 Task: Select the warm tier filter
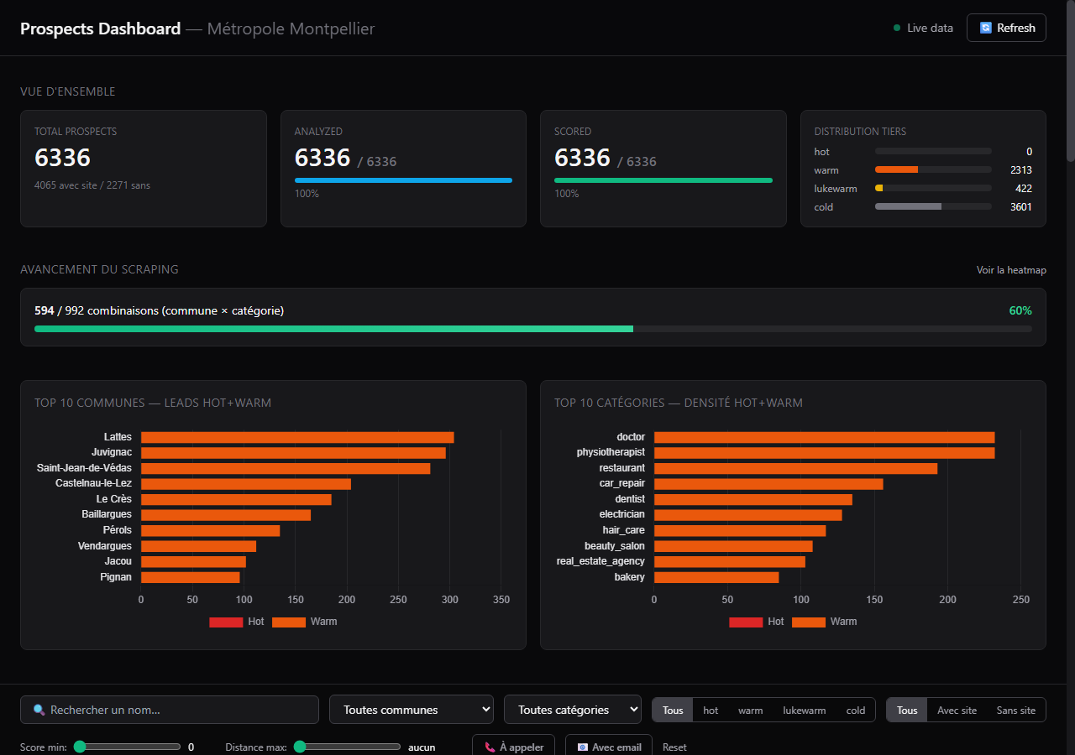(751, 710)
